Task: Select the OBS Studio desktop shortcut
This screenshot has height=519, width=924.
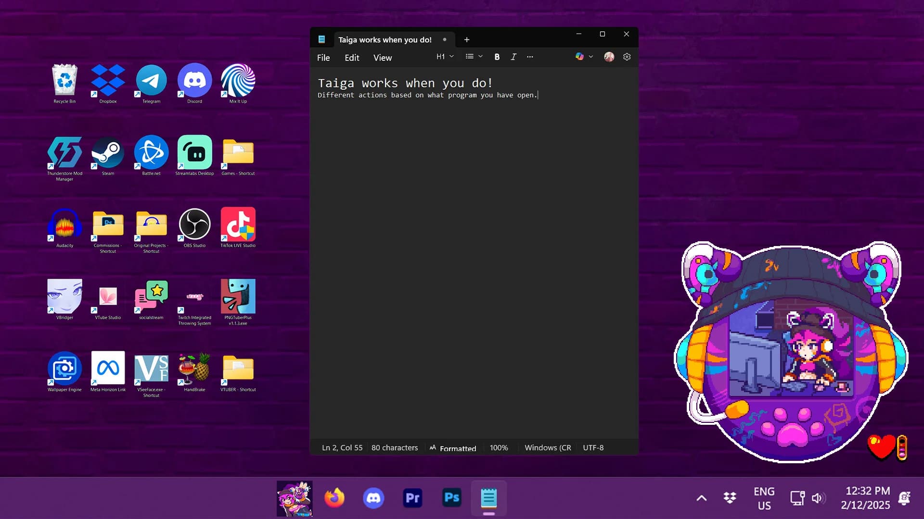Action: (x=194, y=228)
